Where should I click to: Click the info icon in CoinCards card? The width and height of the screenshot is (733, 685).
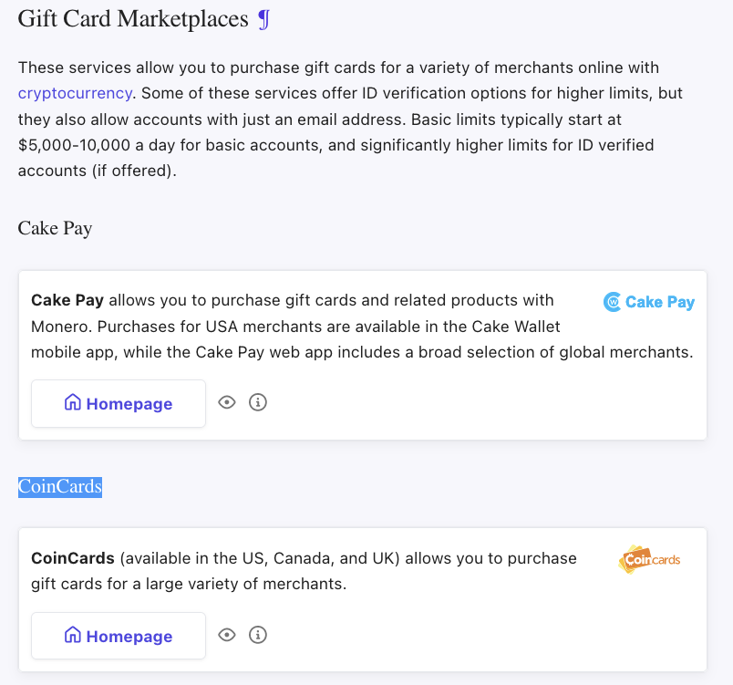[x=258, y=635]
